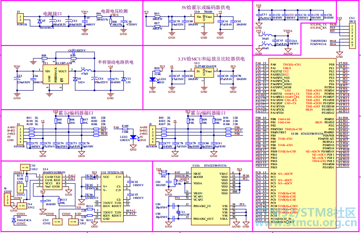361x233 pixels.
Task: Select the D8 SS24 Schottky diode symbol
Action: (x=75, y=79)
